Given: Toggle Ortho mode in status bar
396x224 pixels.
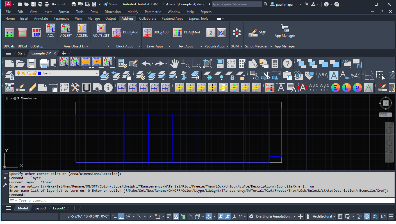Looking at the screenshot, I should 121,216.
